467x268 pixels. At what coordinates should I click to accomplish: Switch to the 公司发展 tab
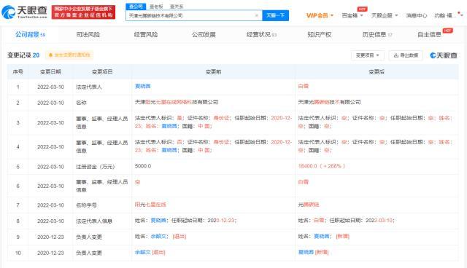(204, 34)
